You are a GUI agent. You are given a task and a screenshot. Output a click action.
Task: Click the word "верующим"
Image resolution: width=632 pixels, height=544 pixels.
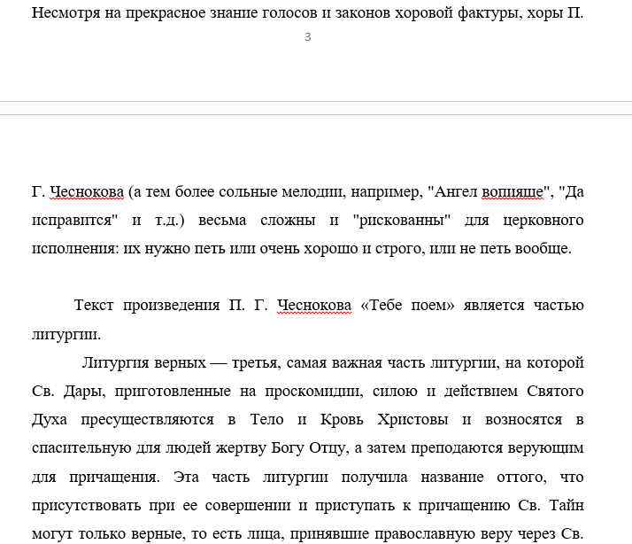(x=546, y=448)
